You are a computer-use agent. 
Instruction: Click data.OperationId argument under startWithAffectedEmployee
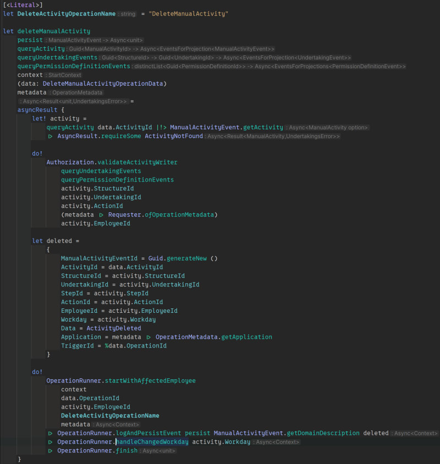(x=90, y=398)
